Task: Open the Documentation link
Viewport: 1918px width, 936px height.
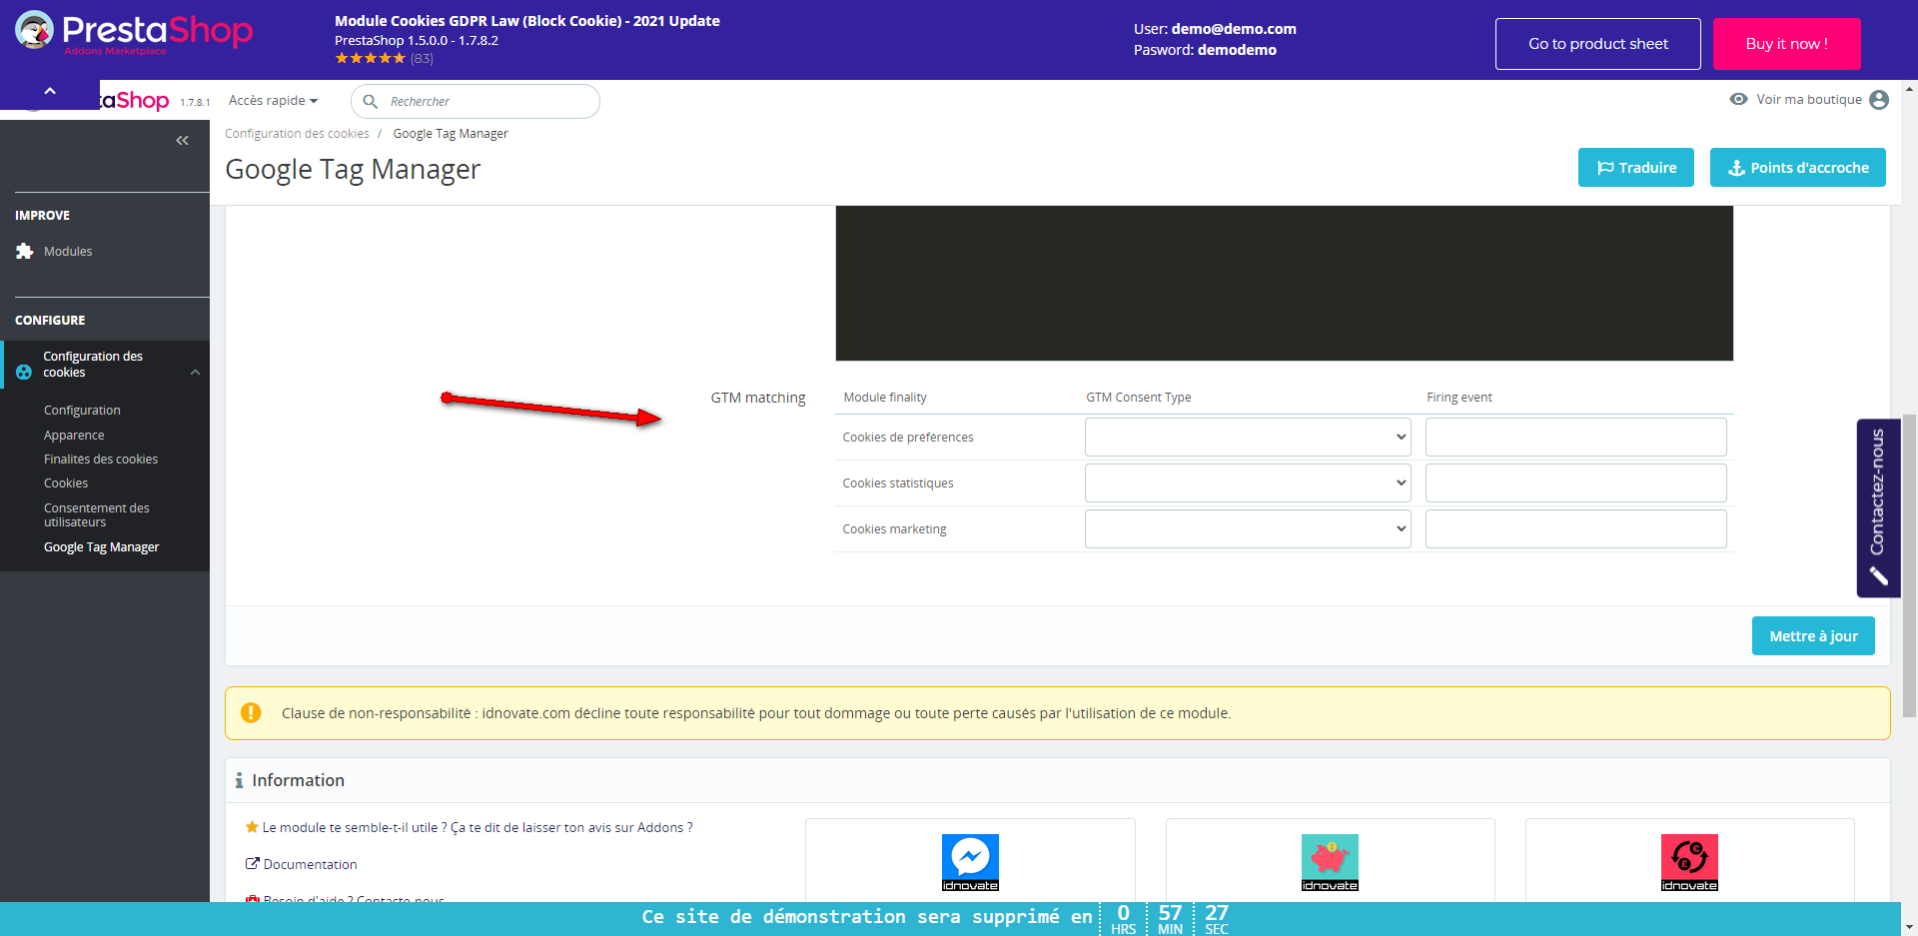Action: [310, 865]
